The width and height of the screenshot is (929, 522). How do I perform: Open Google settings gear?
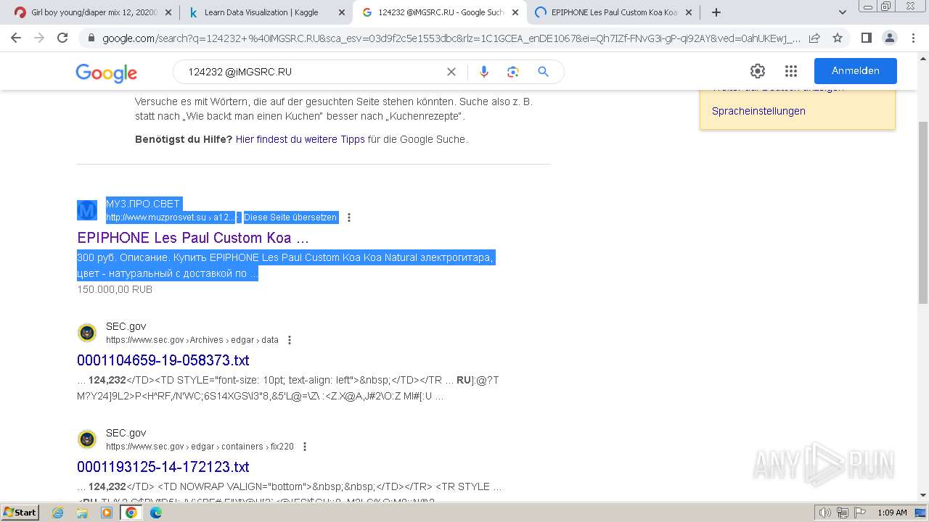coord(758,71)
